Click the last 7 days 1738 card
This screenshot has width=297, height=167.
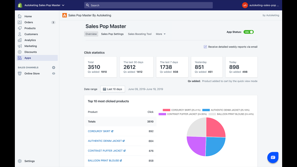[172, 67]
